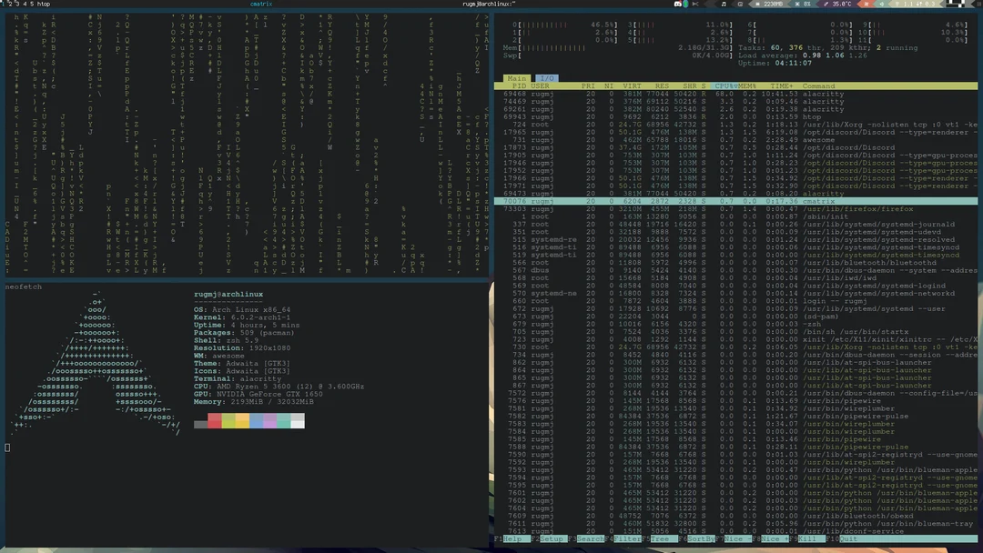This screenshot has width=983, height=553.
Task: Open the F6 SortBy selection menu
Action: [699, 538]
